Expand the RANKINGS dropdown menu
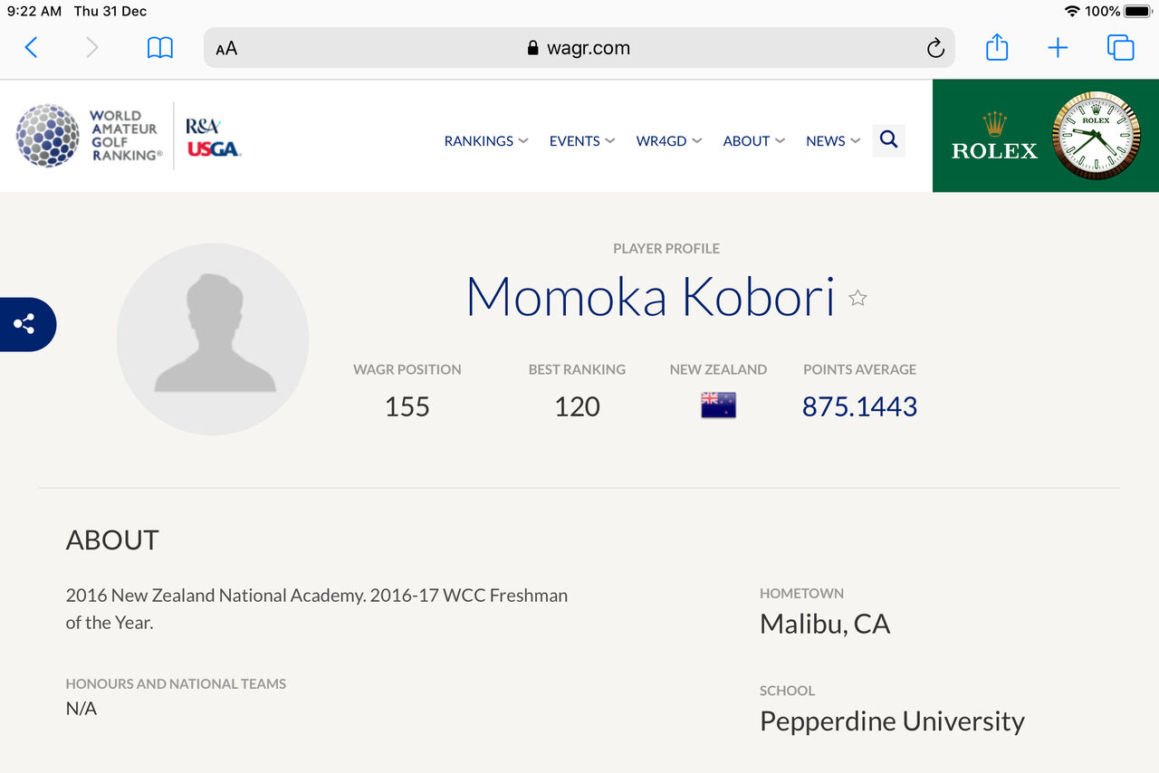Viewport: 1159px width, 773px height. tap(486, 141)
